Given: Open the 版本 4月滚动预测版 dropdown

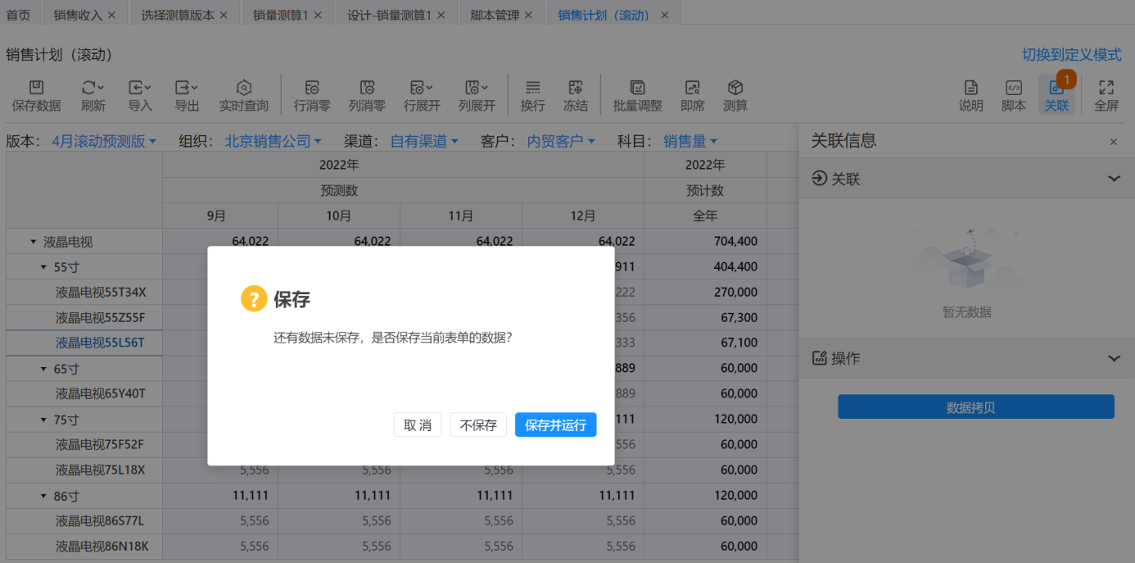Looking at the screenshot, I should [x=104, y=142].
